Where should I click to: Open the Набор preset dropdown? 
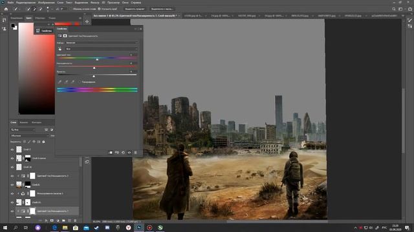tap(102, 43)
